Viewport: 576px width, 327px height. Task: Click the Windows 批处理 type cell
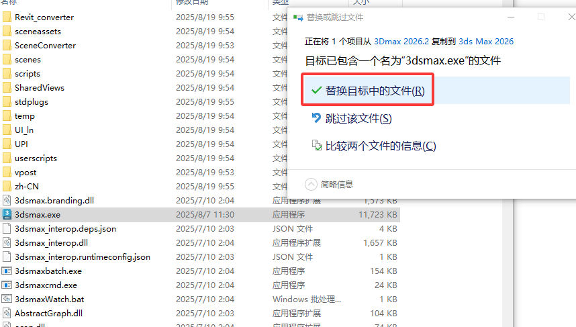(x=306, y=299)
